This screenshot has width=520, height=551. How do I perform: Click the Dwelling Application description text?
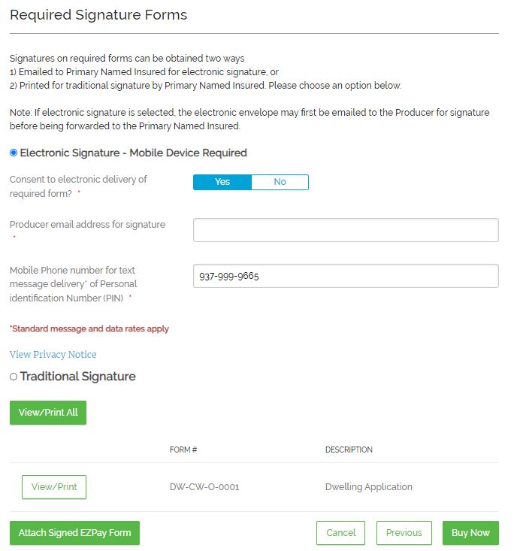[369, 487]
